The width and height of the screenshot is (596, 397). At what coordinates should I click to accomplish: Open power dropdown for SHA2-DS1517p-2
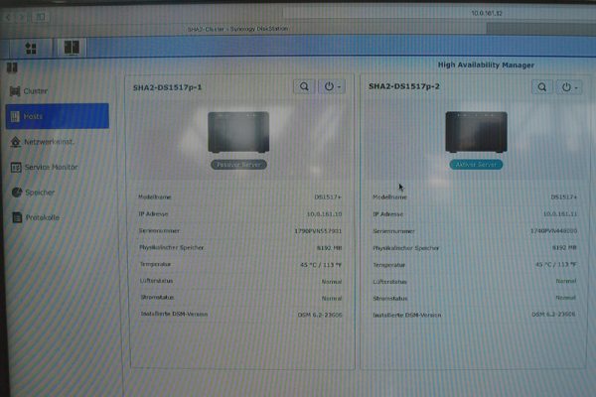[569, 87]
